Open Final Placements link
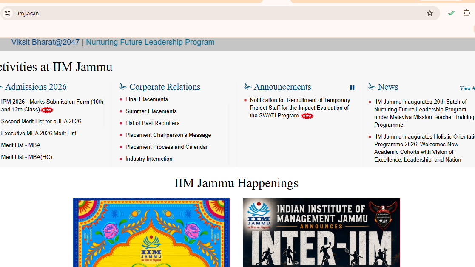 pos(147,99)
